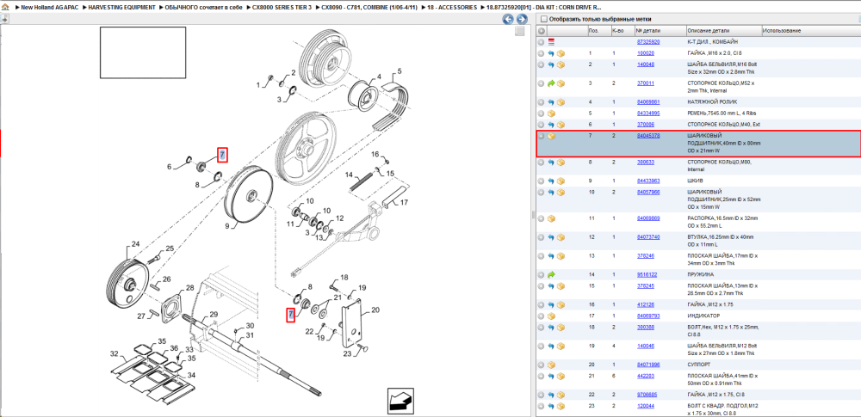
Task: Toggle selection circle for part 84334995
Action: [542, 113]
